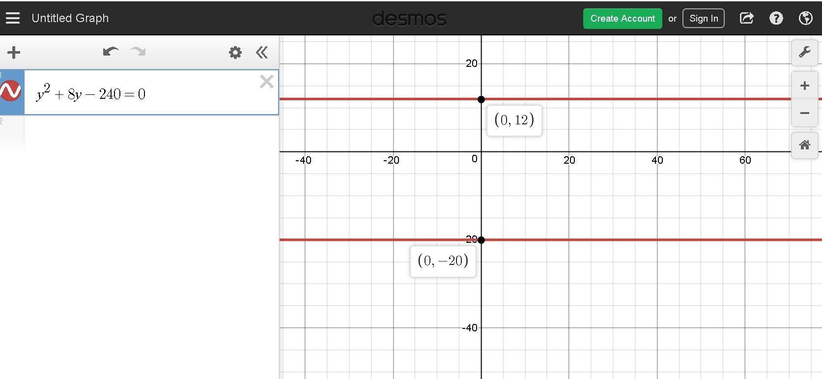Open the Help question mark menu
The height and width of the screenshot is (379, 822).
(x=776, y=19)
